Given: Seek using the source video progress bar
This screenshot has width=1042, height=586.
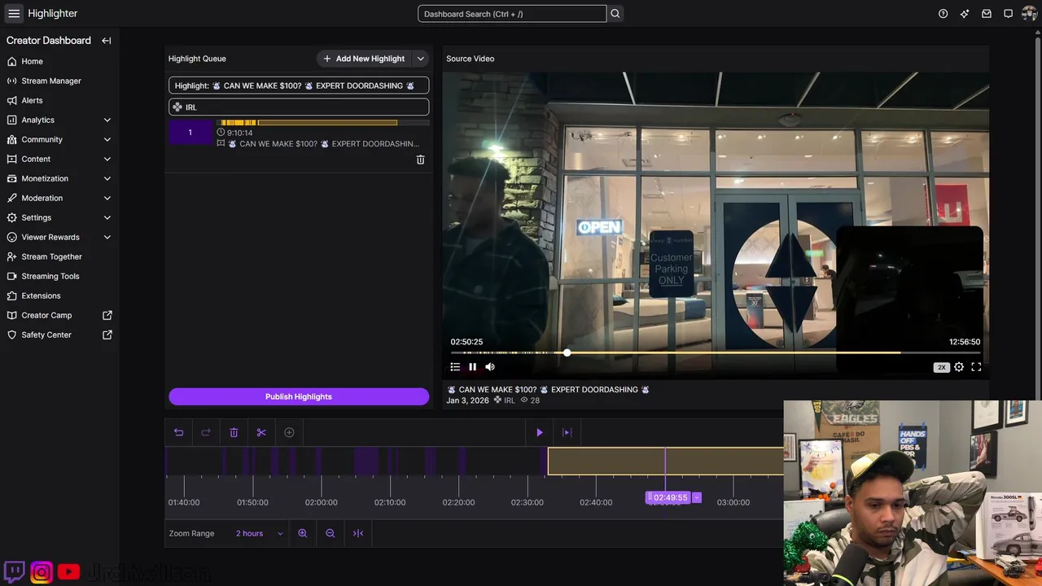Looking at the screenshot, I should (x=716, y=352).
